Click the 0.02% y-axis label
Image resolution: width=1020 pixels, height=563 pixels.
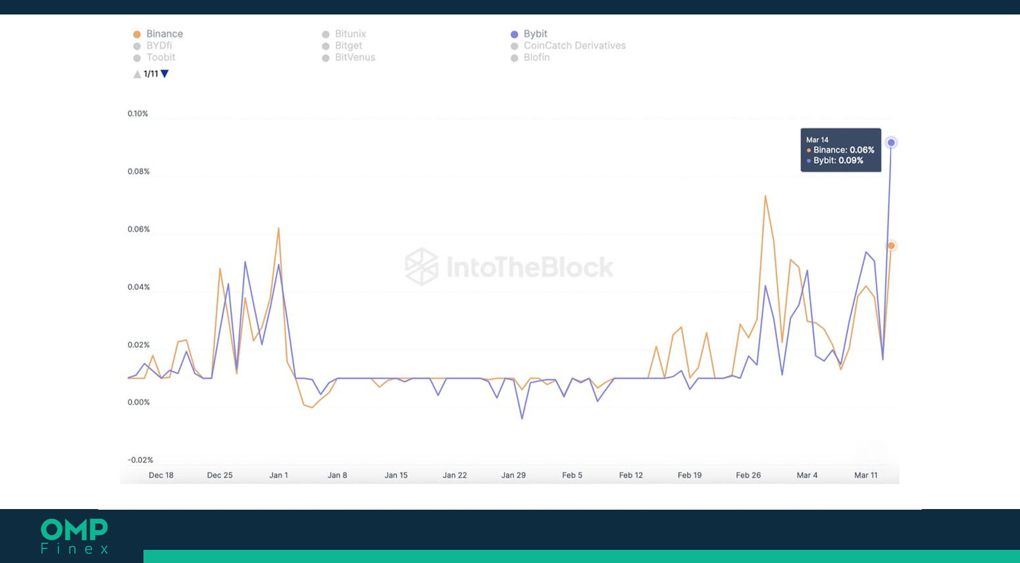138,345
